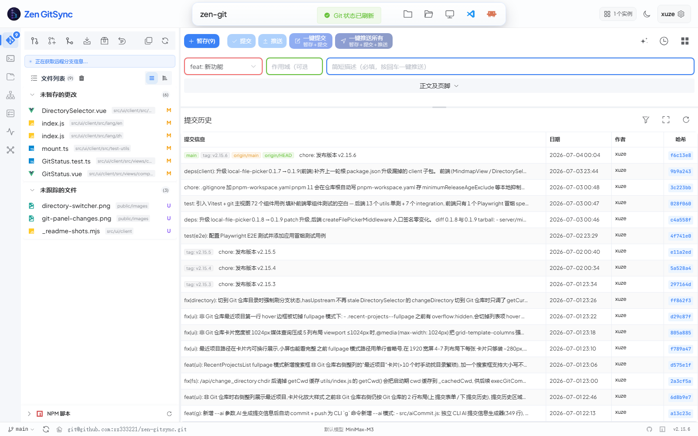Select mount.ts file in the list
The width and height of the screenshot is (698, 436).
pyautogui.click(x=99, y=148)
